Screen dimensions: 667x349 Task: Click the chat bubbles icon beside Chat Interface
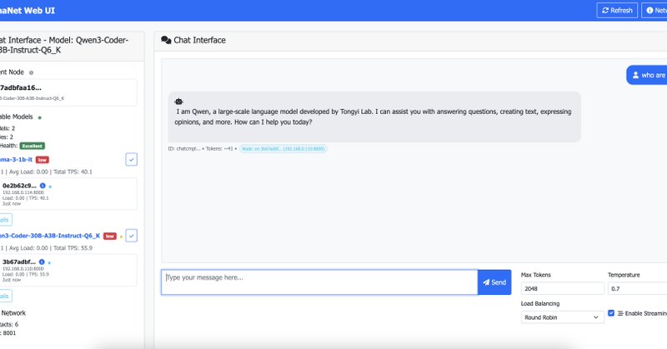tap(166, 40)
